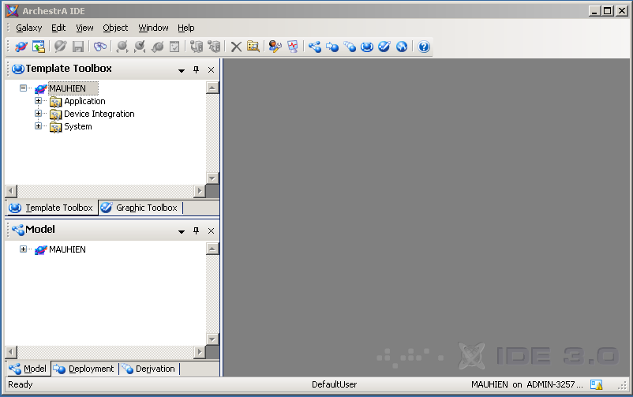The image size is (633, 397).
Task: Select the System folder tree item
Action: 78,126
